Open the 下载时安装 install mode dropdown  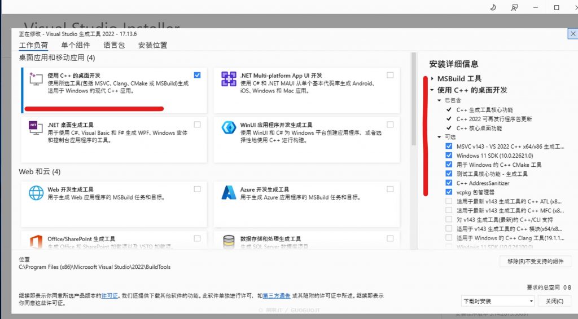point(498,301)
